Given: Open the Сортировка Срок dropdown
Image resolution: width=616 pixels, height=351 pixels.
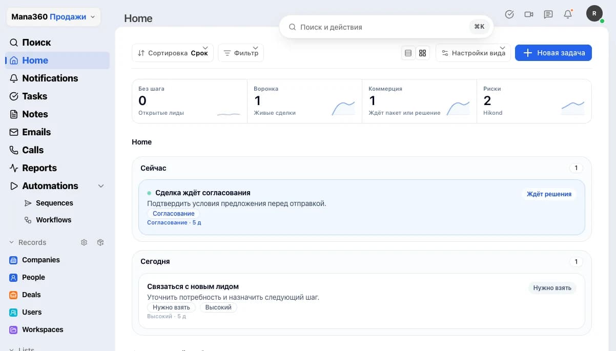Looking at the screenshot, I should [173, 53].
